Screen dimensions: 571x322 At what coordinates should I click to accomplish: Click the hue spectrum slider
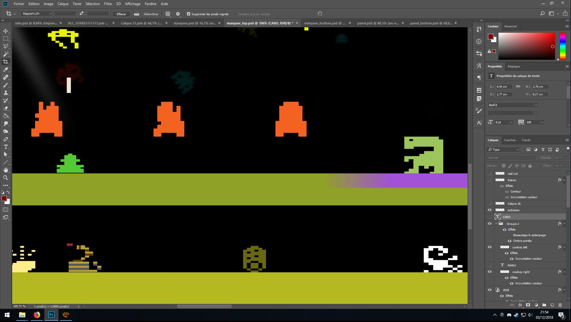pyautogui.click(x=563, y=46)
